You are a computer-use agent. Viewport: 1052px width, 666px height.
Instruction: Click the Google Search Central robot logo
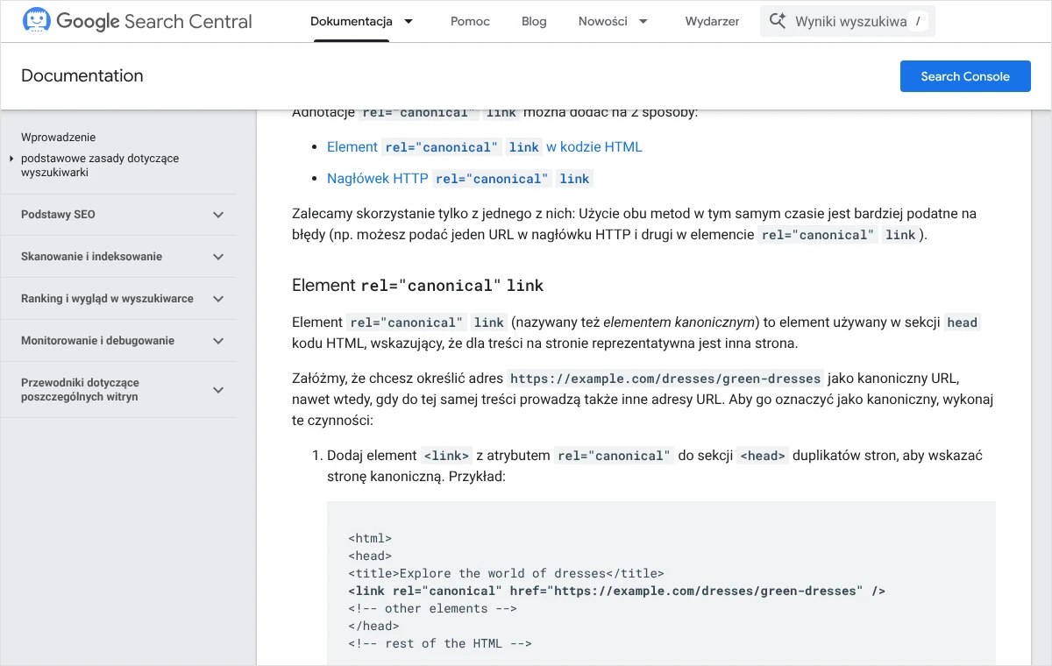(36, 21)
